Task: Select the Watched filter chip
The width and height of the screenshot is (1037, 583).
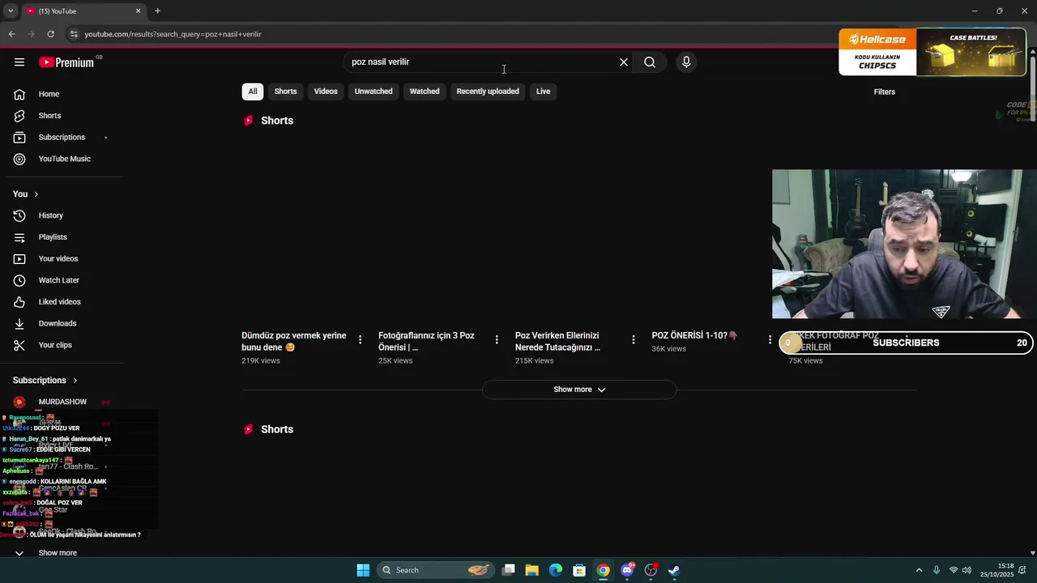Action: [425, 91]
